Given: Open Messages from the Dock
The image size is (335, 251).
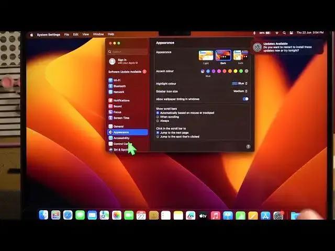Looking at the screenshot, I should pyautogui.click(x=80, y=215).
